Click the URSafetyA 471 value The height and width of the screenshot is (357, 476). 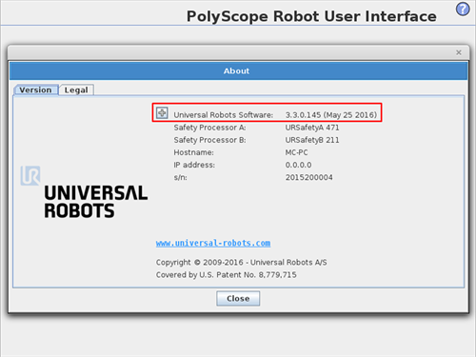click(312, 128)
